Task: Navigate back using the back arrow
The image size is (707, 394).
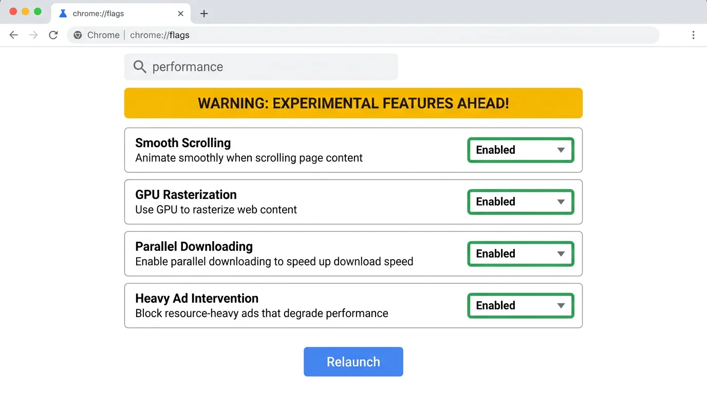Action: tap(13, 35)
